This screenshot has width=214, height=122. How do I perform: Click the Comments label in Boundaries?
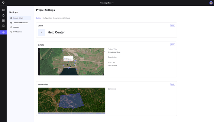point(112,89)
